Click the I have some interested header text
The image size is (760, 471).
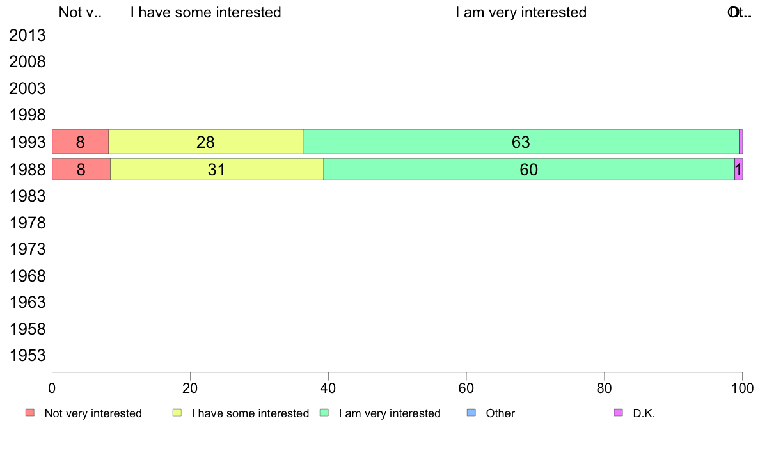pyautogui.click(x=205, y=12)
